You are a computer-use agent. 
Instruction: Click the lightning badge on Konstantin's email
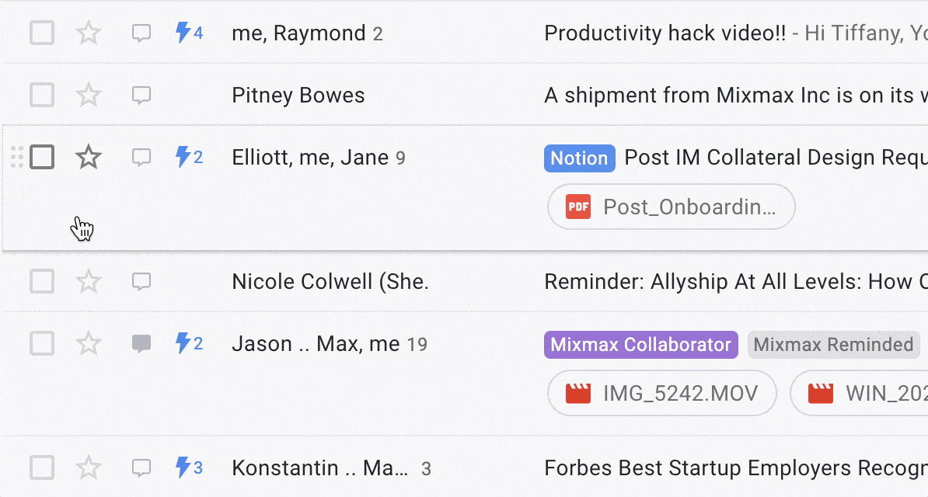click(188, 467)
